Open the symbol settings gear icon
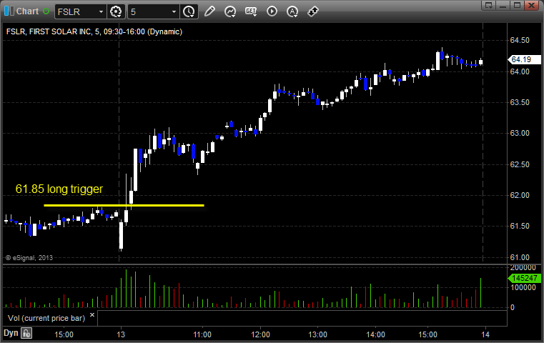 pyautogui.click(x=116, y=12)
